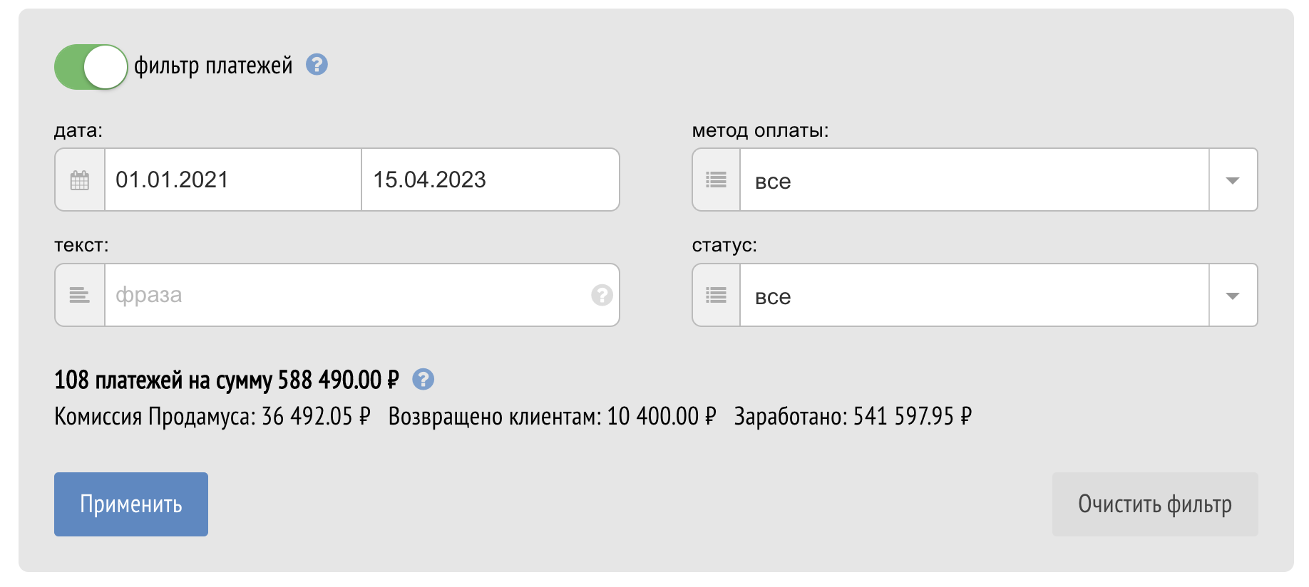Viewport: 1309px width, 587px height.
Task: Open the метод оплаты dropdown showing все
Action: tap(974, 180)
